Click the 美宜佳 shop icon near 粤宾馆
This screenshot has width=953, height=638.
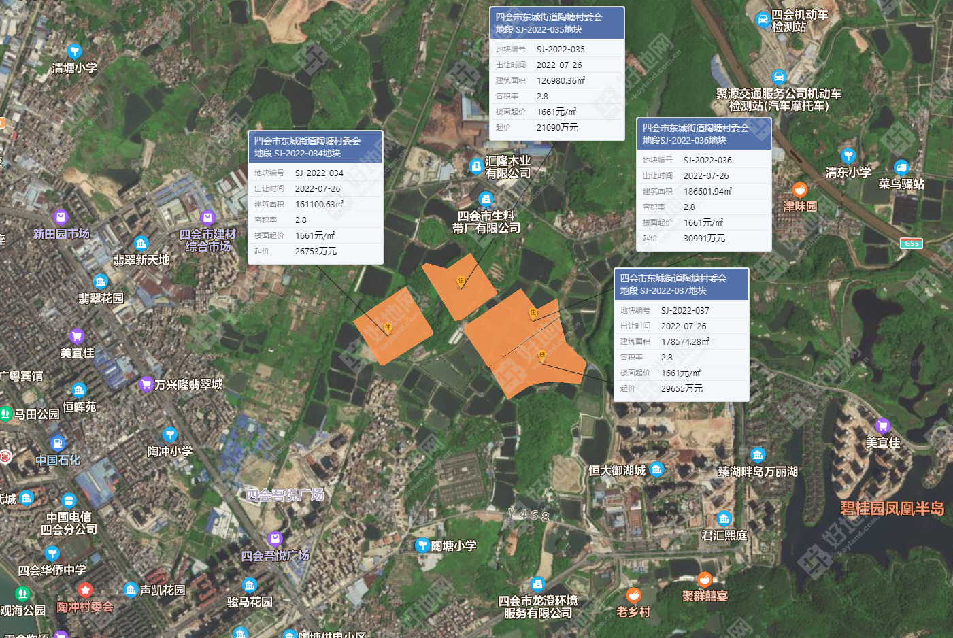[x=77, y=336]
